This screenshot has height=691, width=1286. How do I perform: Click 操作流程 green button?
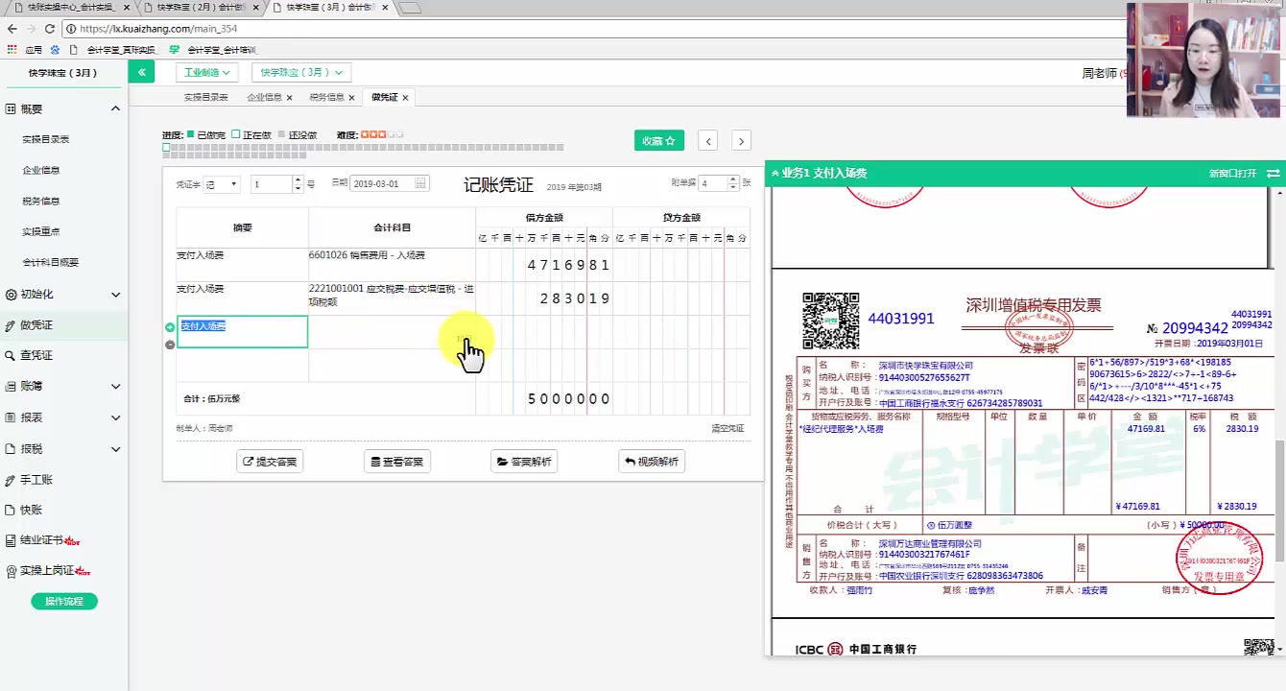(x=64, y=601)
